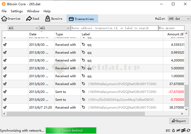191x134 pixels.
Task: Click the 2 hours behind progress bar
Action: point(71,130)
